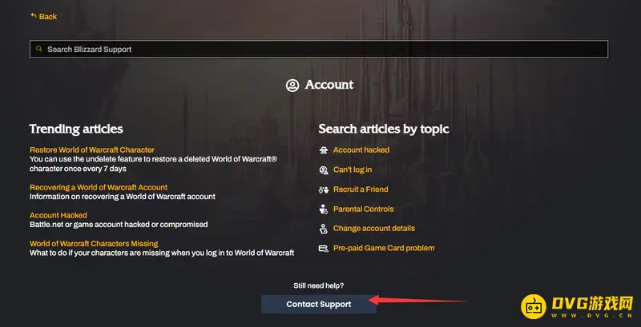This screenshot has height=327, width=641.
Task: Click the Contact Support button
Action: 319,304
